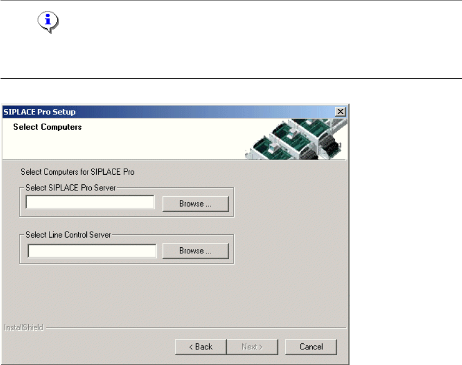
Task: Click the "Select SIPLACE Pro Server" group label
Action: (71, 188)
